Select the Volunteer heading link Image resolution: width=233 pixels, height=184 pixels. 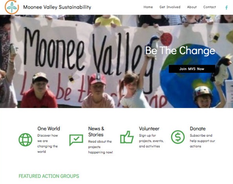pyautogui.click(x=149, y=128)
